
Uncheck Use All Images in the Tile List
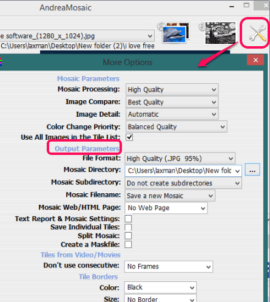[x=129, y=137]
